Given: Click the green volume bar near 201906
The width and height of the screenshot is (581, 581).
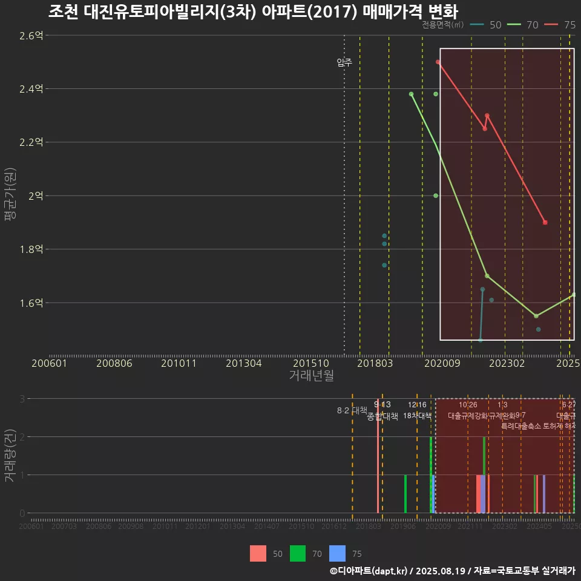Looking at the screenshot, I should (405, 494).
